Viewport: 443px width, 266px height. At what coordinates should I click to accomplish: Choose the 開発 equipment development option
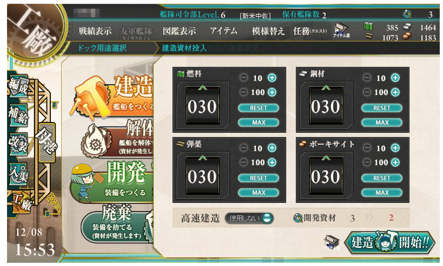[113, 182]
